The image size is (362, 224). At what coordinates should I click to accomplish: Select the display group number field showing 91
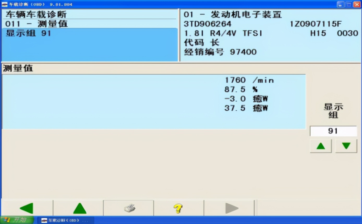333,131
